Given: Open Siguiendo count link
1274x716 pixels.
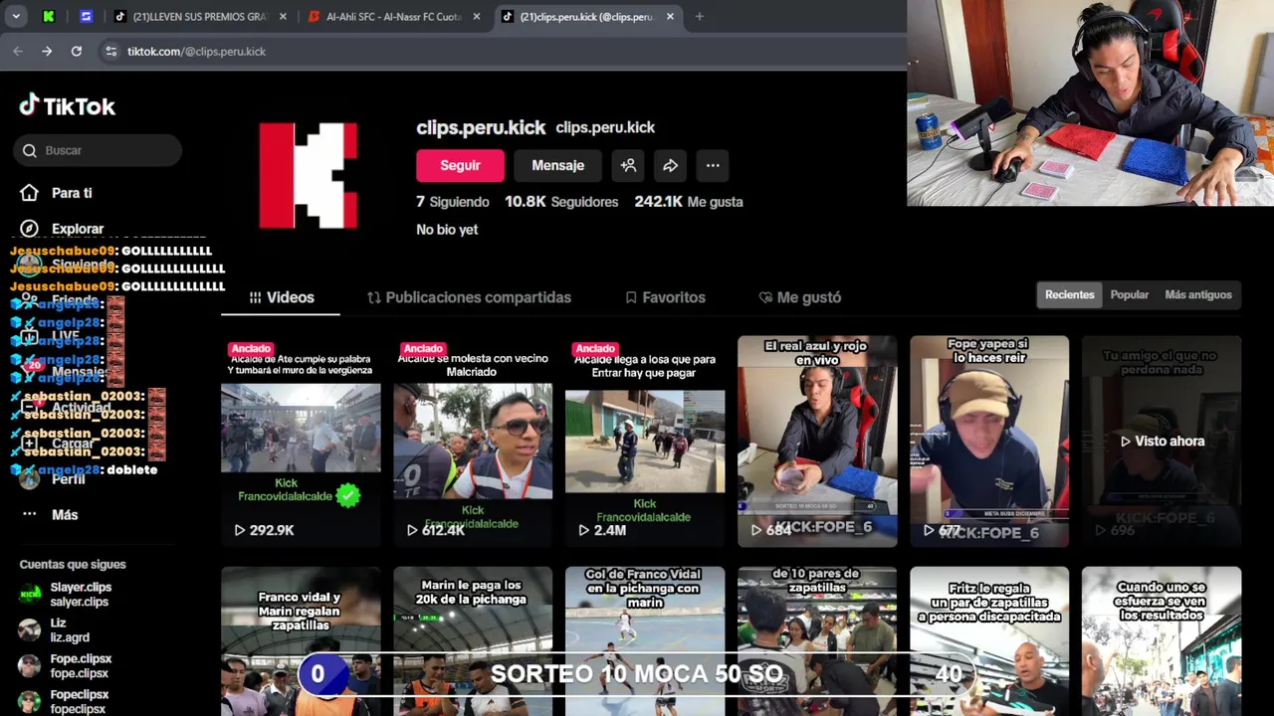Looking at the screenshot, I should pos(453,202).
